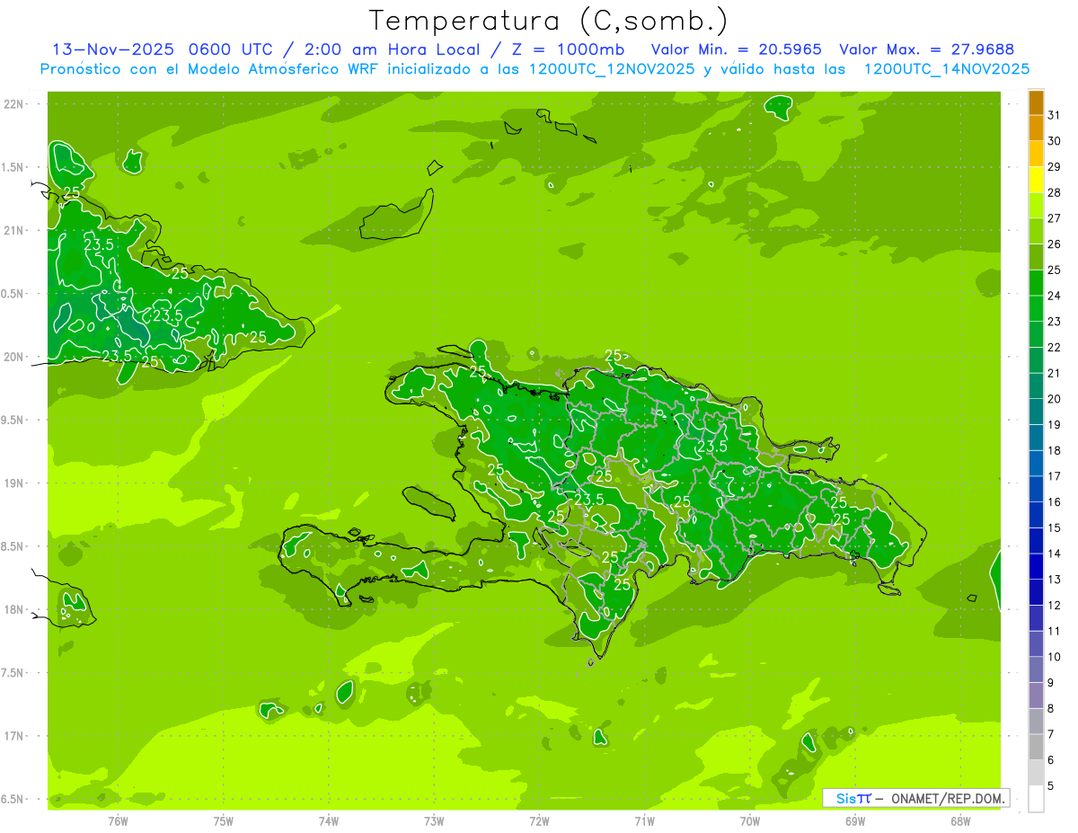Click the blue swatch between 15 and 16
Viewport: 1078px width, 833px height.
coord(1036,515)
